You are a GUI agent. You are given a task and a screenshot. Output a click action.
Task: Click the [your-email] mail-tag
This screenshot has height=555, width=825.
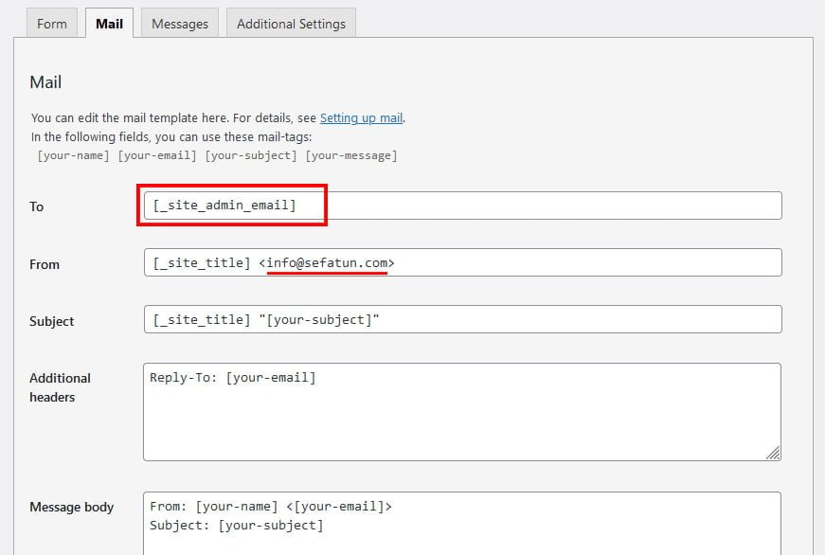[157, 155]
